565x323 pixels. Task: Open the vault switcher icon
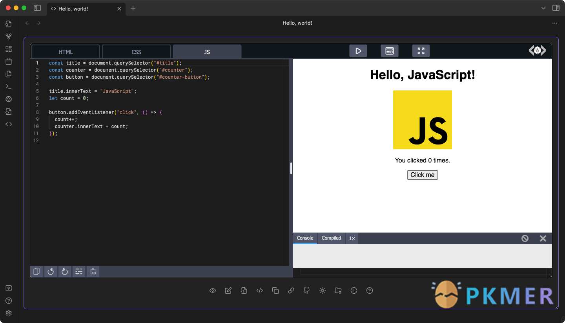pyautogui.click(x=9, y=288)
